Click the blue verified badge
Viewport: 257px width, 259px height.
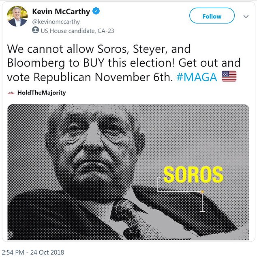[x=96, y=12]
